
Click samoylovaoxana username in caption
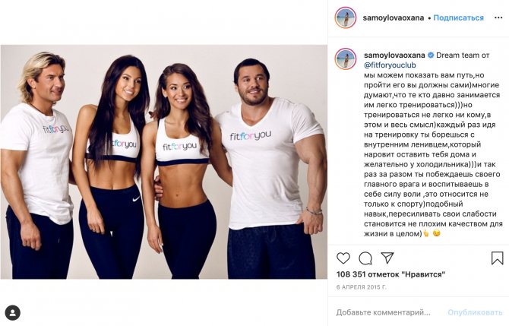pyautogui.click(x=394, y=55)
